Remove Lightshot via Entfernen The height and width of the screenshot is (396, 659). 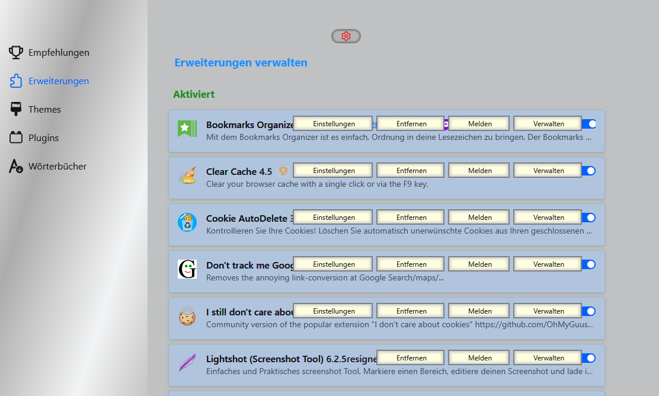410,357
